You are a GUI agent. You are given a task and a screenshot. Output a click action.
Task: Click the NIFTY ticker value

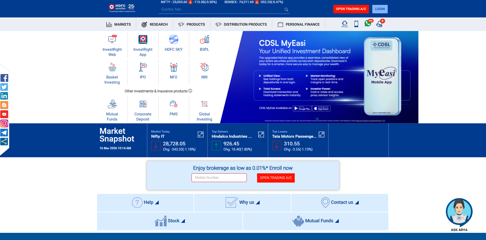[x=189, y=2]
